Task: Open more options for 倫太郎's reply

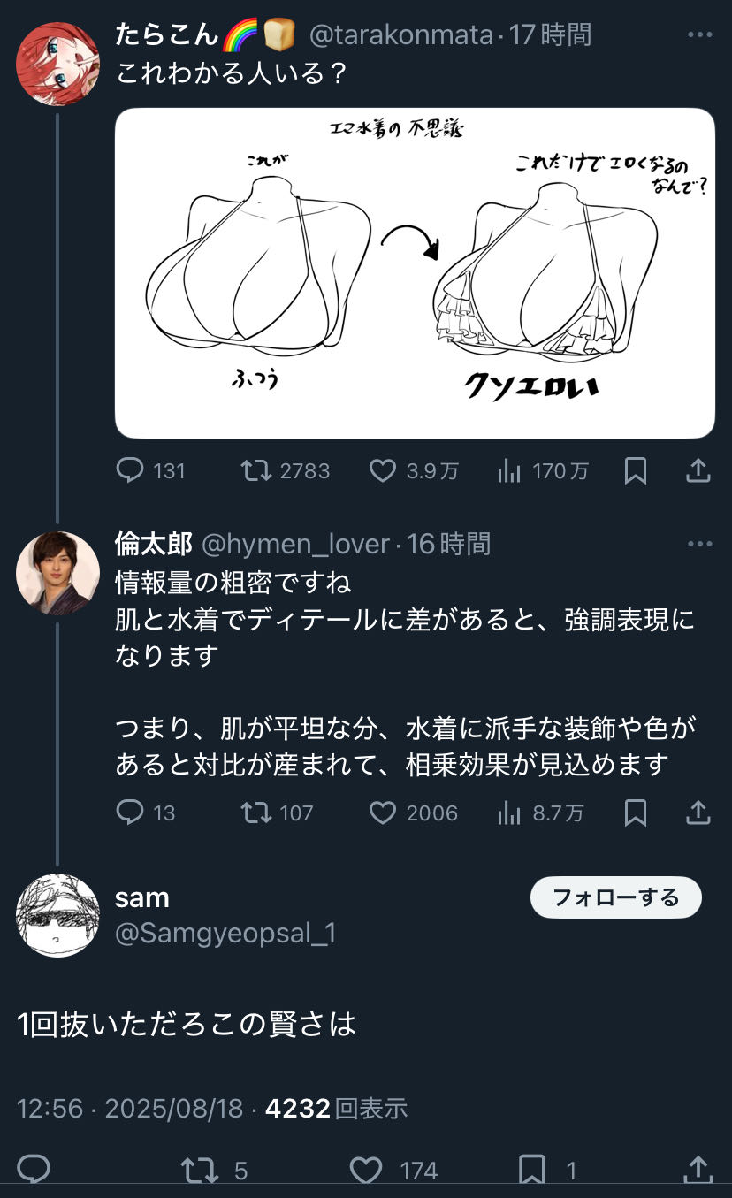Action: tap(699, 544)
